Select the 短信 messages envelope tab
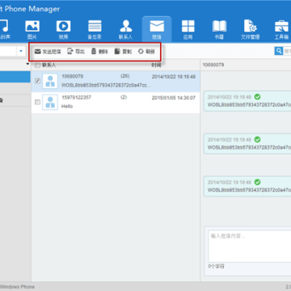This screenshot has width=291, height=291. click(x=157, y=29)
